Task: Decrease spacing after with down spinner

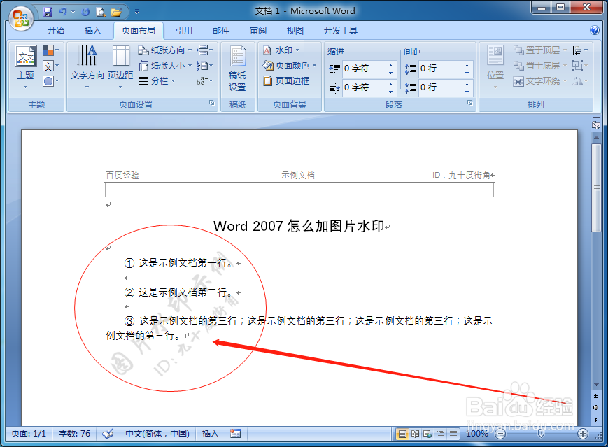Action: [x=467, y=92]
